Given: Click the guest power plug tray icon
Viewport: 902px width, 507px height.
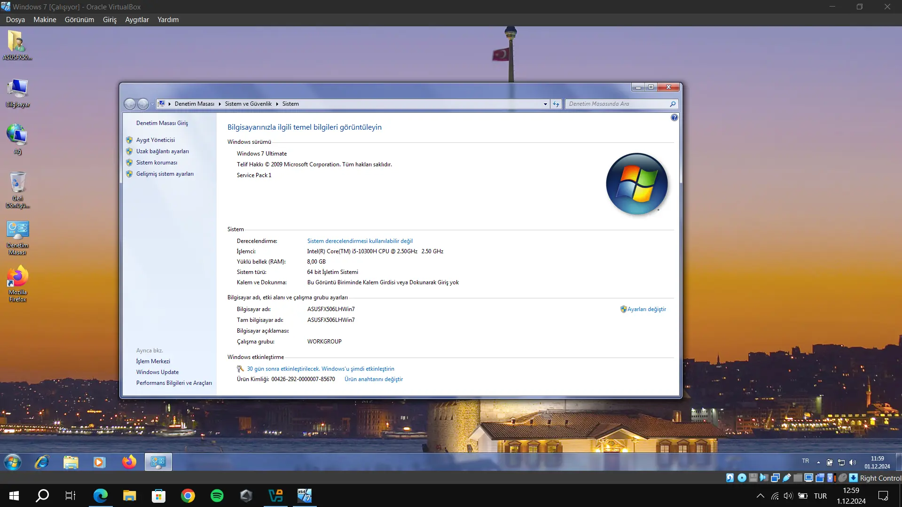Looking at the screenshot, I should coord(830,462).
